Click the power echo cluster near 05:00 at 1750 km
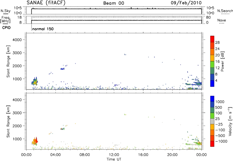 coord(62,69)
